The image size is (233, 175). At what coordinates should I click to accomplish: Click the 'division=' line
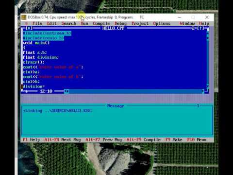[x=33, y=87]
